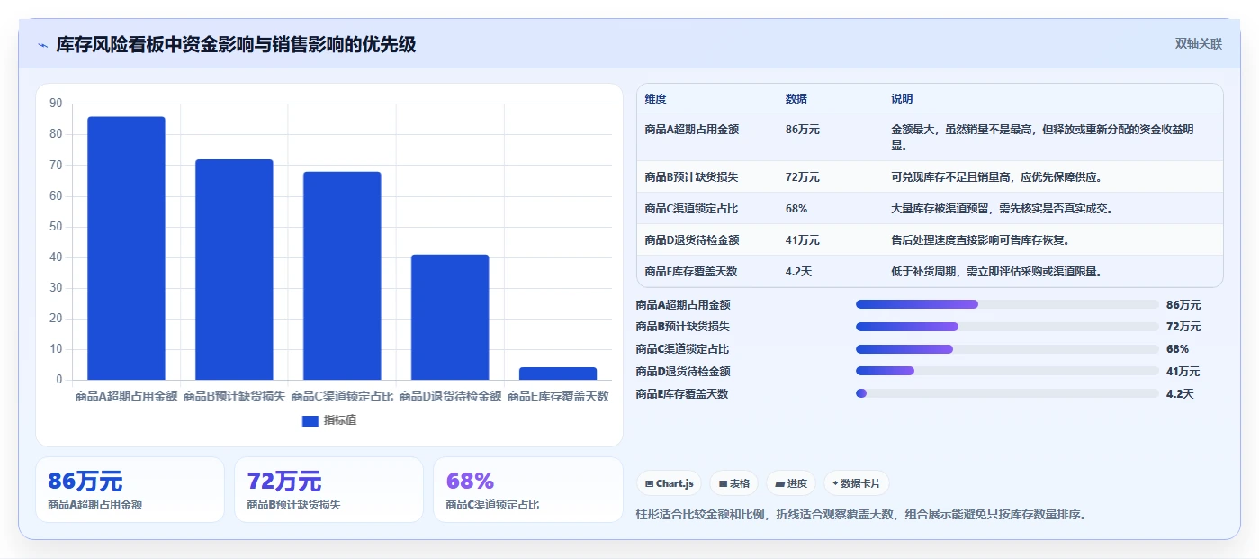Image resolution: width=1259 pixels, height=559 pixels.
Task: Click 商品C渠道锁定占比 label in progress list
Action: [682, 349]
